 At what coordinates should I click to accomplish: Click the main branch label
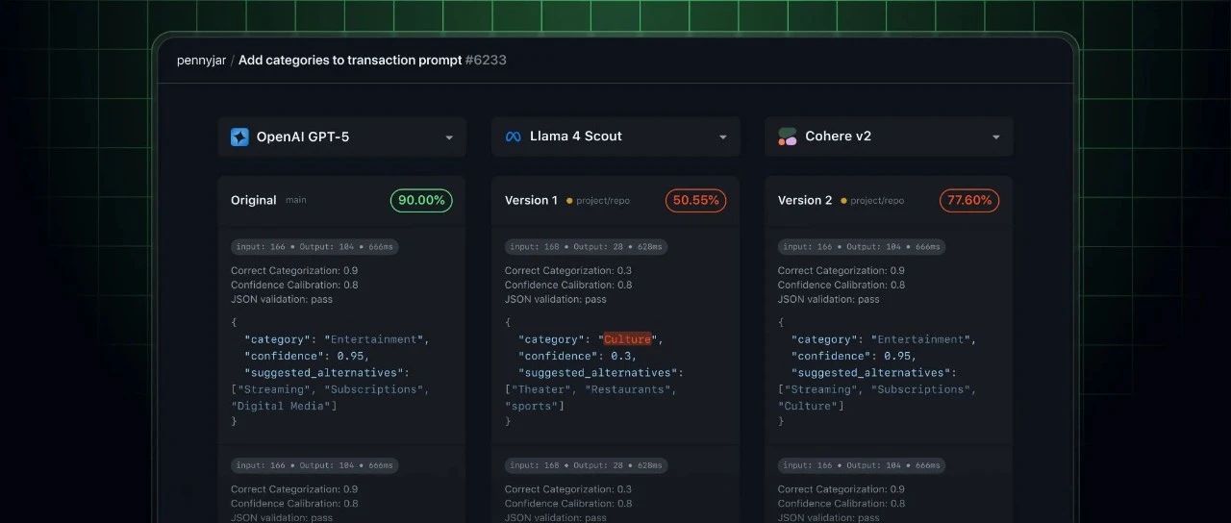[296, 201]
